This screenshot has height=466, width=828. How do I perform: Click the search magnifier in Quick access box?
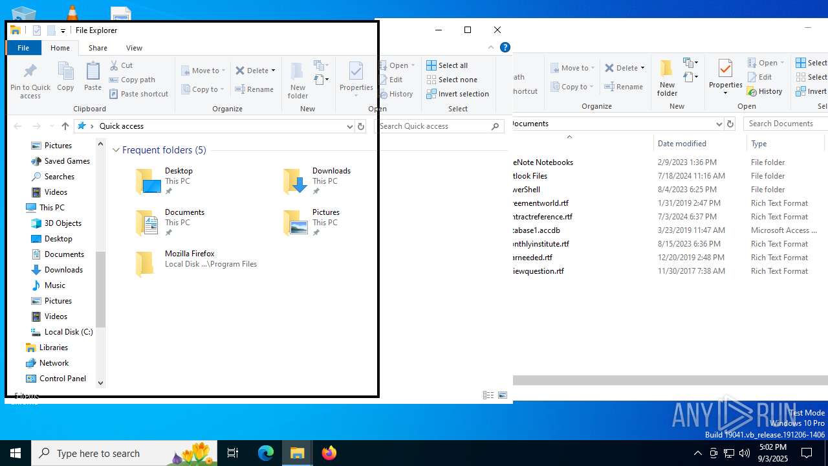click(x=496, y=126)
